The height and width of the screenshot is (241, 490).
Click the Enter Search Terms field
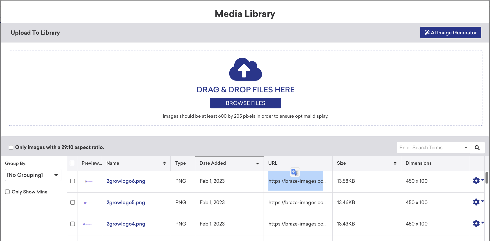tap(429, 148)
